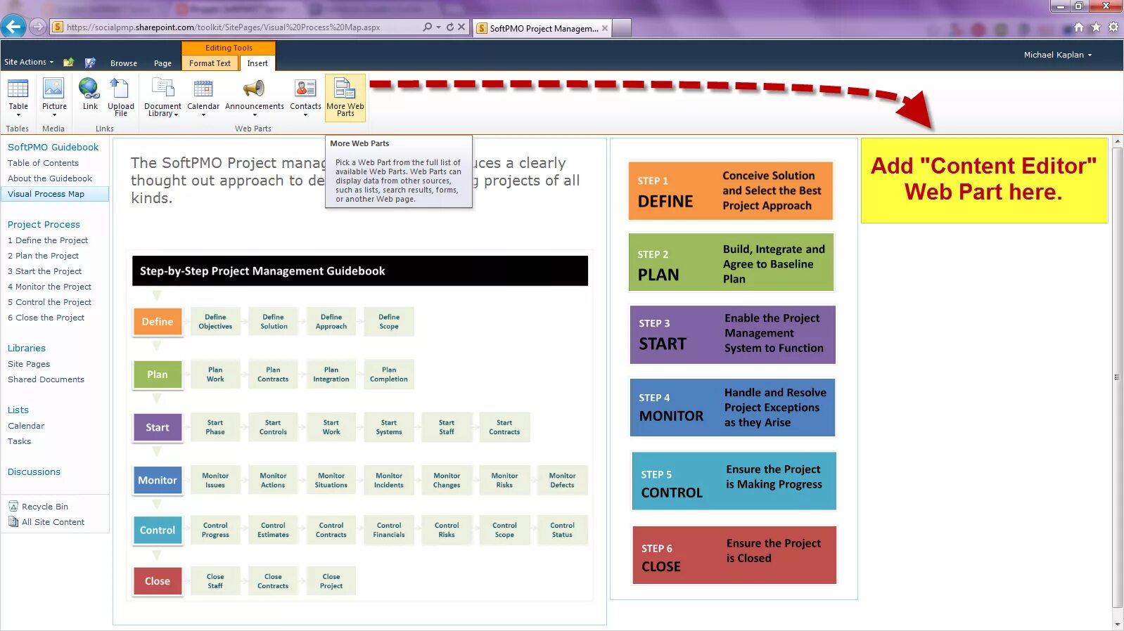Expand the Document Library dropdown arrow
The image size is (1124, 631).
pos(176,115)
